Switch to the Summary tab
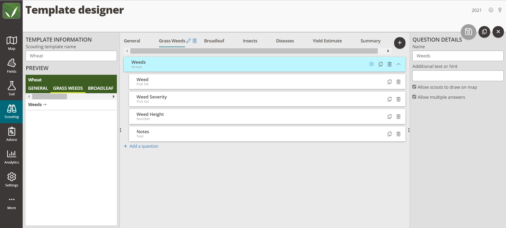This screenshot has height=228, width=506. pos(370,41)
